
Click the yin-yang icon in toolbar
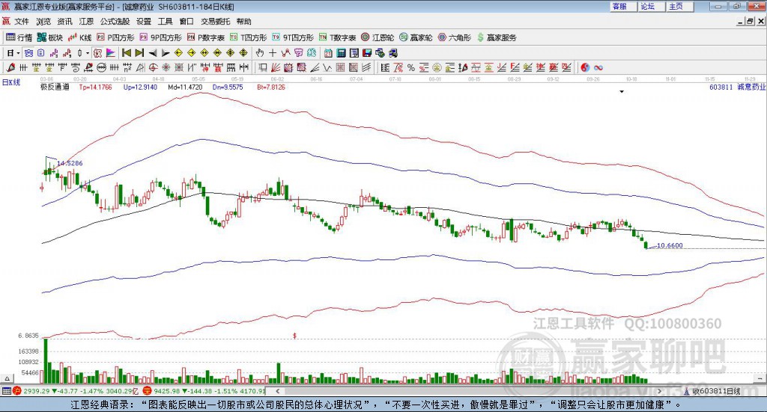tap(584, 67)
